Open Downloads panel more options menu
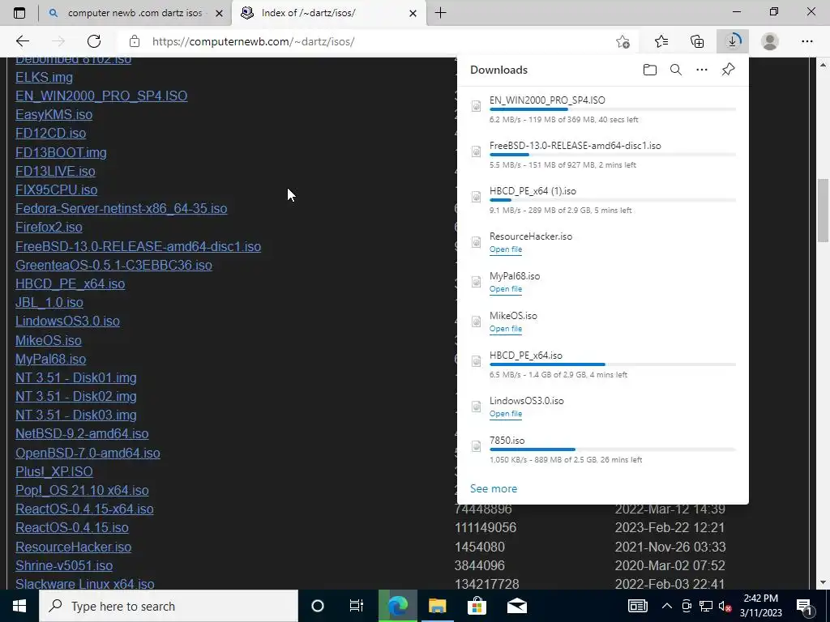Viewport: 830px width, 622px height. click(x=701, y=70)
